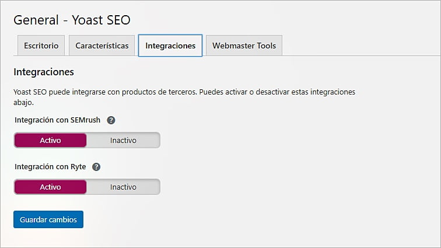441x248 pixels.
Task: Set SEMrush integration to Inactivo
Action: tap(123, 140)
